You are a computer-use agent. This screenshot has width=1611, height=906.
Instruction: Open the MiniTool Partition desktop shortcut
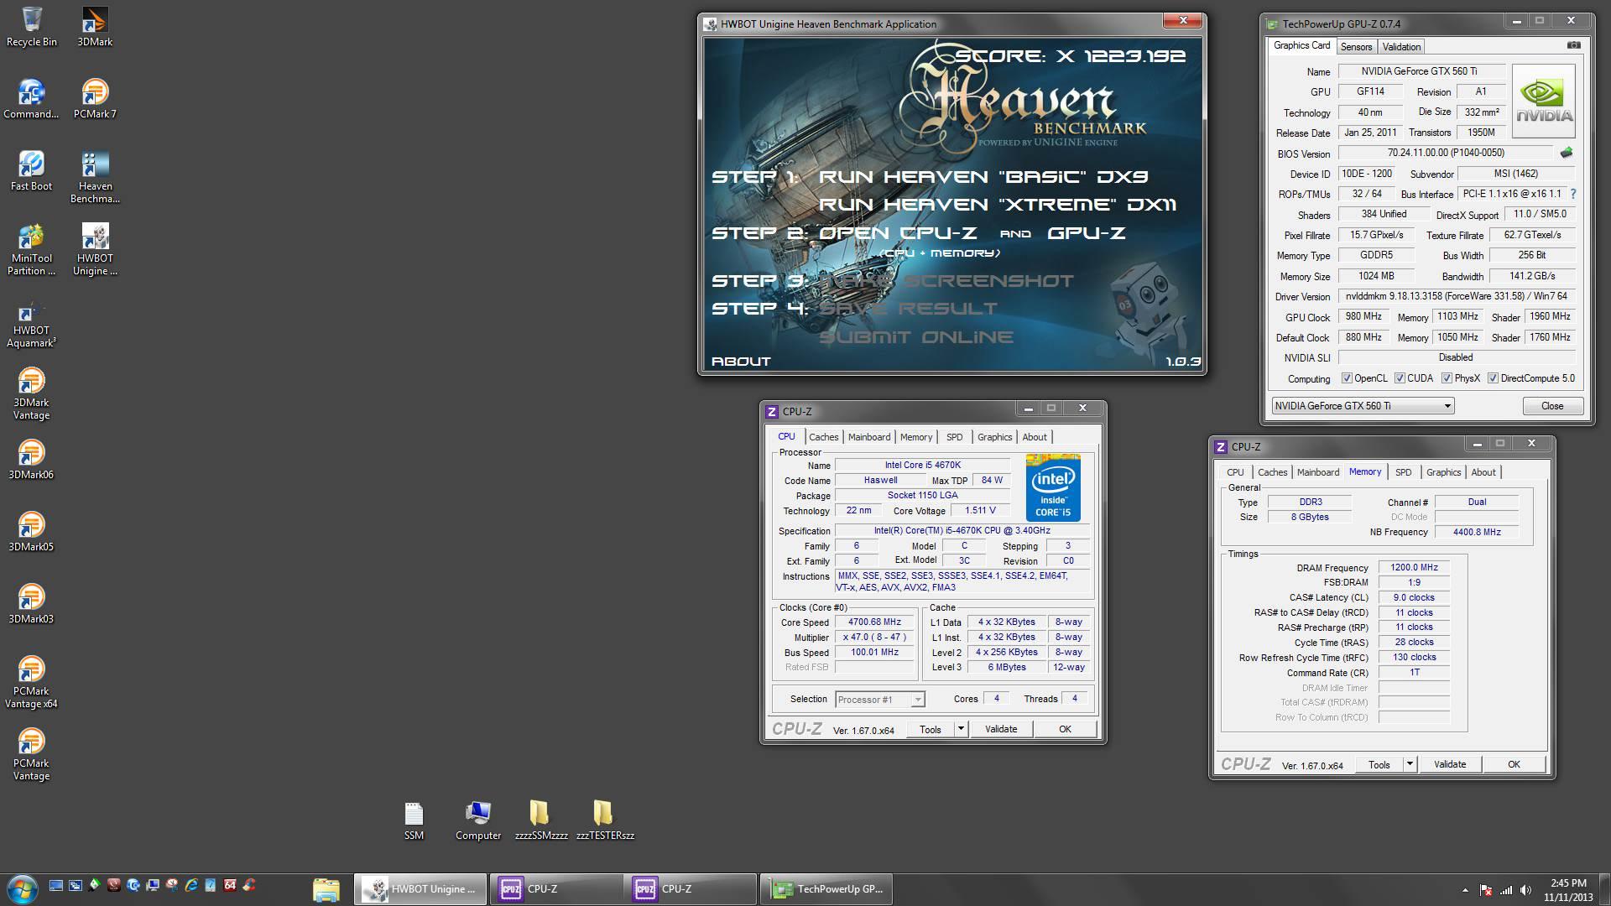point(32,249)
